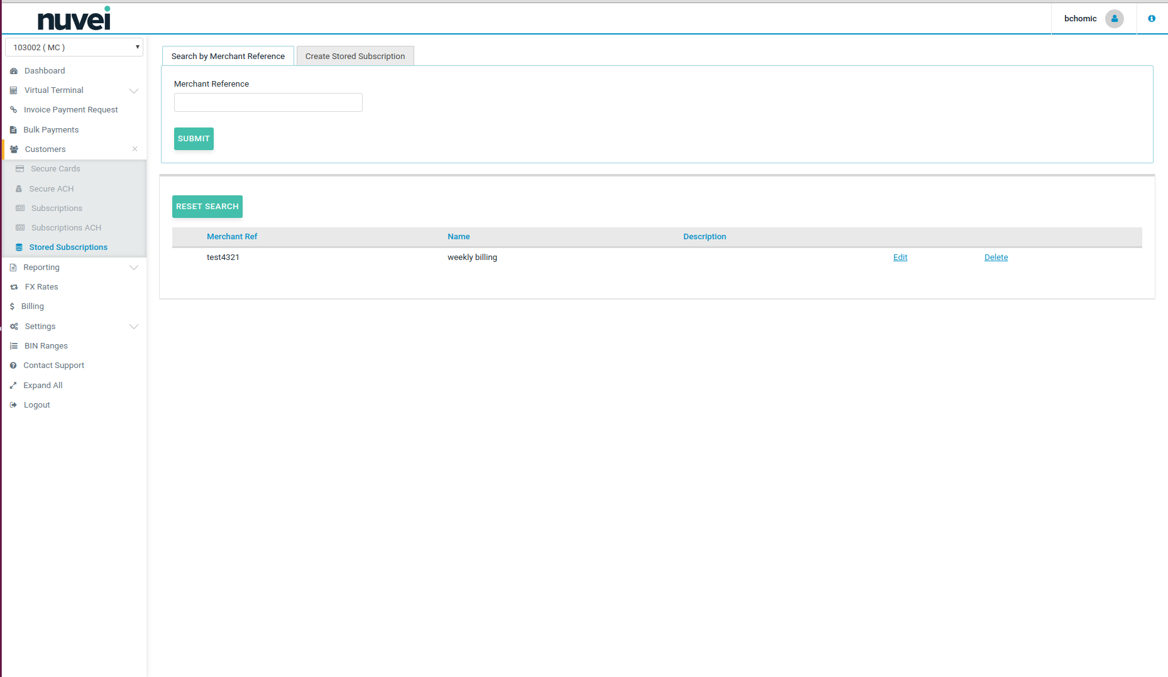Expand the Reporting section chevron

133,268
